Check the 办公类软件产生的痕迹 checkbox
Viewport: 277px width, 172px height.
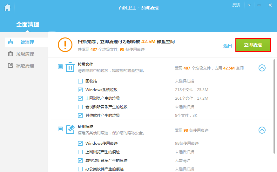click(x=80, y=169)
